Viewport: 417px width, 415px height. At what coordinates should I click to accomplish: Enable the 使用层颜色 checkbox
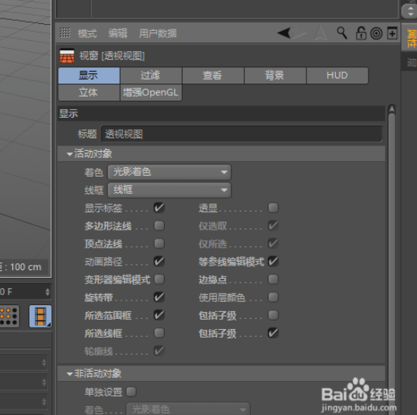tap(273, 297)
